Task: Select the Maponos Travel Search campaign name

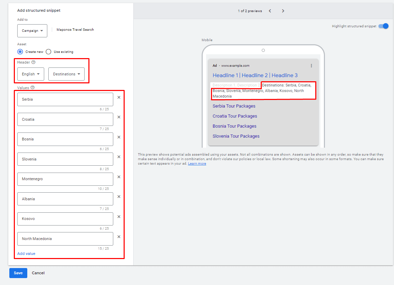Action: tap(75, 30)
